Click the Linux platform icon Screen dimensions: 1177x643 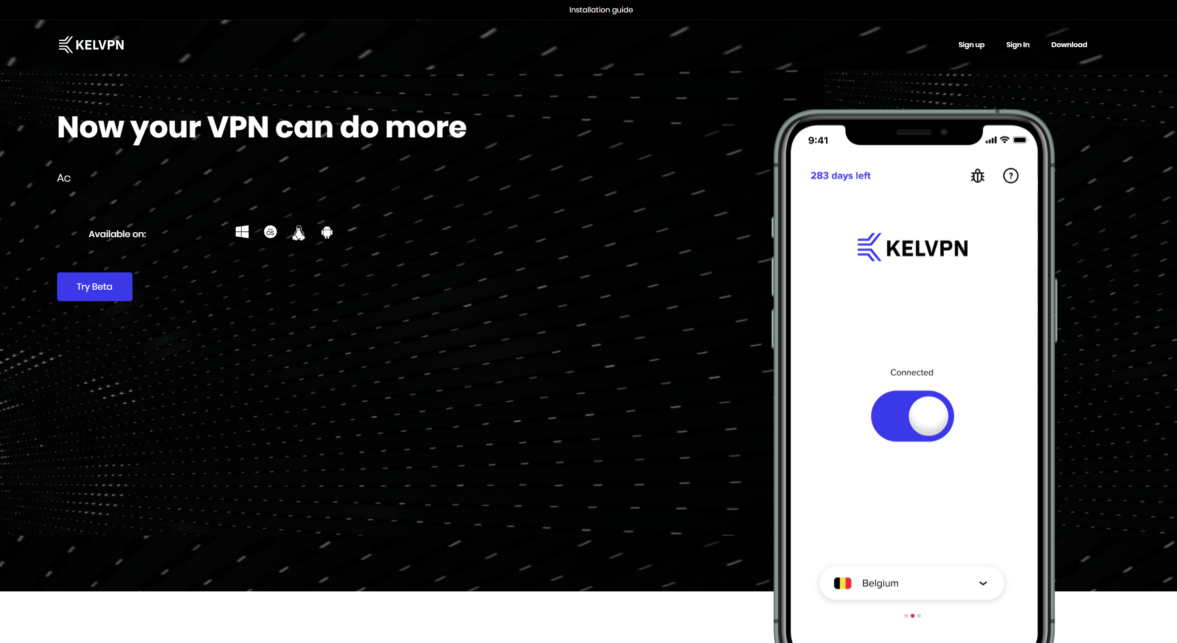(x=298, y=232)
